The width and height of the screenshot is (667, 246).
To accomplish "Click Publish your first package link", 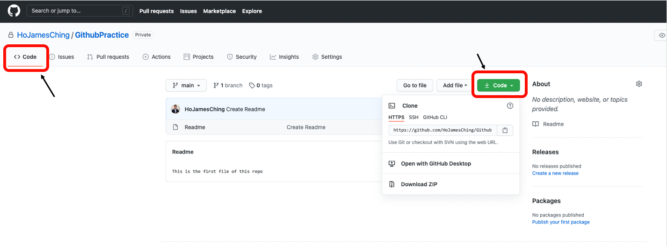I will point(561,222).
